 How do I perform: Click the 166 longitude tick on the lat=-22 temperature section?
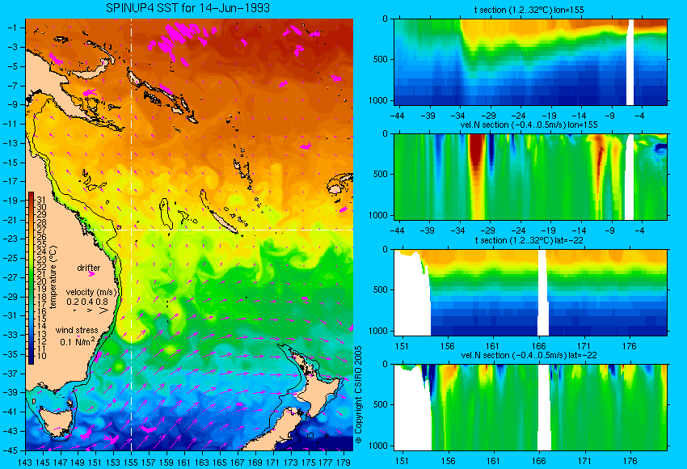click(538, 346)
